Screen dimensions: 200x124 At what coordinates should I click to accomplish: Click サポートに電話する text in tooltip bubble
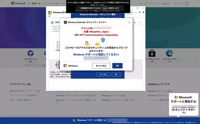coord(184,101)
